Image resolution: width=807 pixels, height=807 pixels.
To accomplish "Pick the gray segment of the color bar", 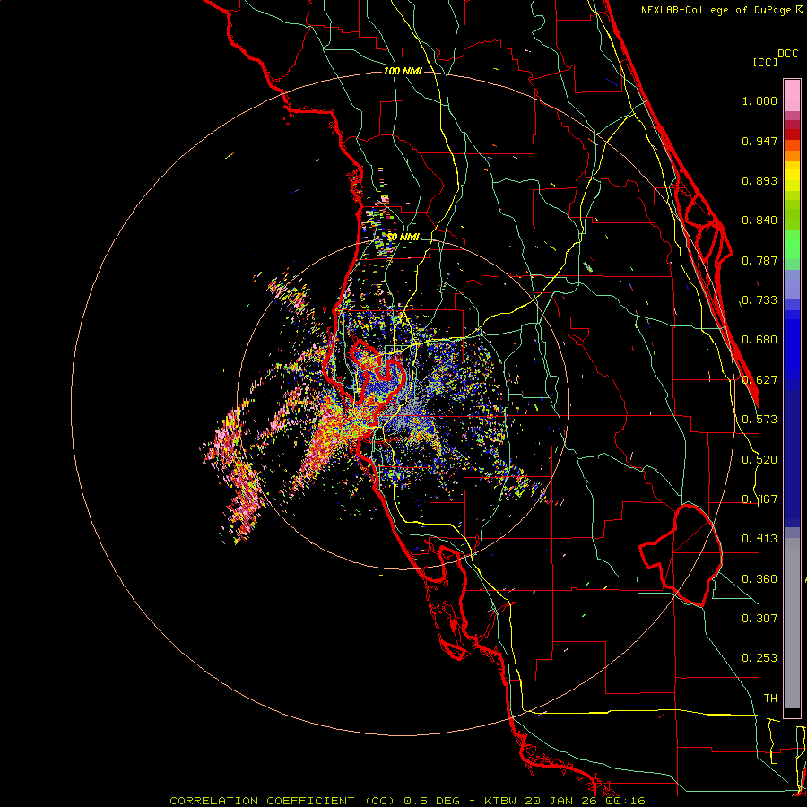I will pyautogui.click(x=792, y=623).
